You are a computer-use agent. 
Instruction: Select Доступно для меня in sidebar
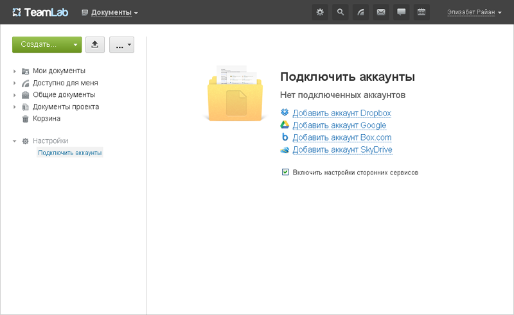[x=66, y=83]
